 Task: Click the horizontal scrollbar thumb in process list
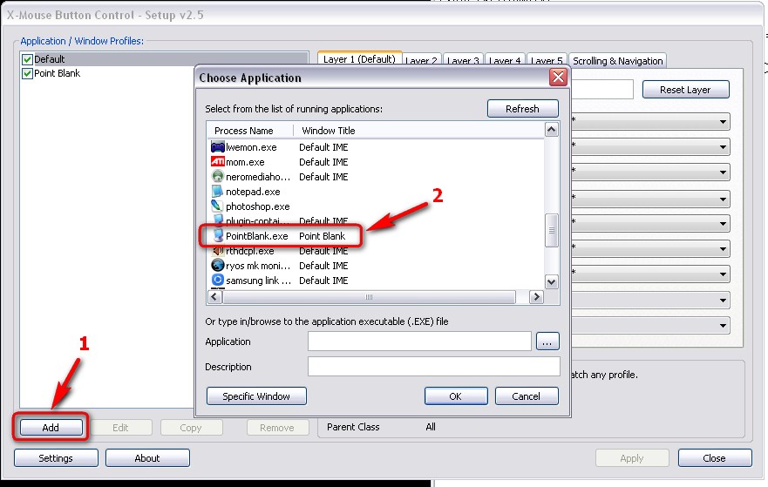pyautogui.click(x=370, y=296)
